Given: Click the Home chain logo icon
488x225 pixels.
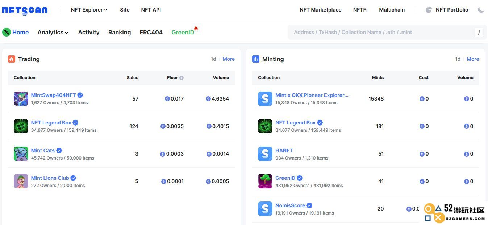Looking at the screenshot, I should [x=7, y=32].
